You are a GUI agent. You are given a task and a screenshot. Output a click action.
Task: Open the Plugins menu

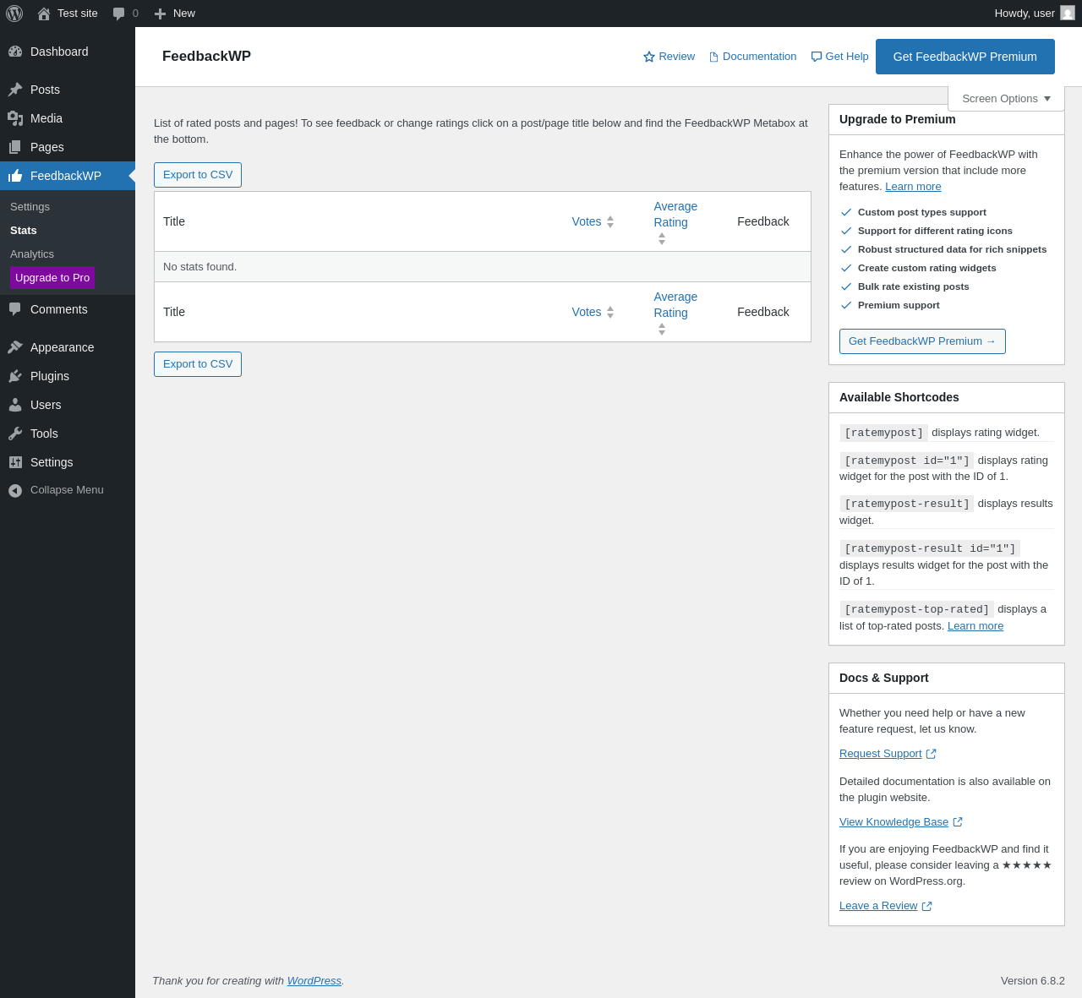[68, 376]
